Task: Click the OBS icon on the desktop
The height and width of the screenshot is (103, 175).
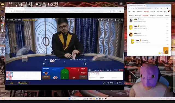Action: [x=2, y=17]
